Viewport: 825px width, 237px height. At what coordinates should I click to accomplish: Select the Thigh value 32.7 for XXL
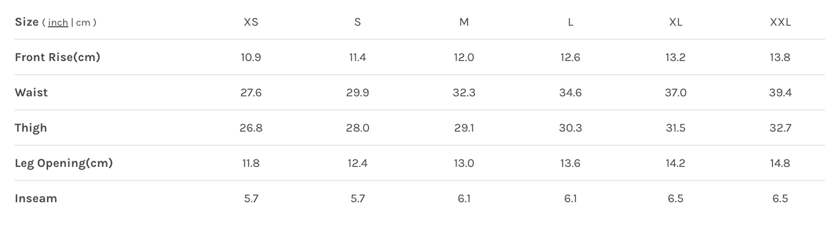pos(780,128)
